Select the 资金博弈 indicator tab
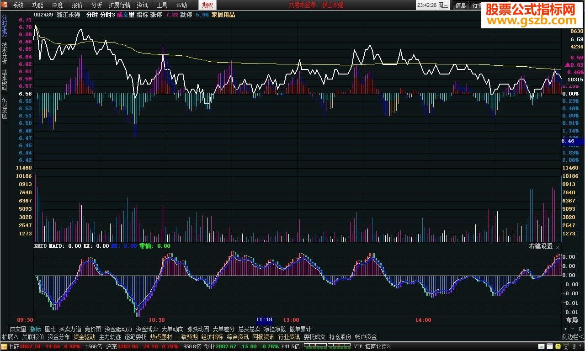This screenshot has height=351, width=585. pos(147,329)
